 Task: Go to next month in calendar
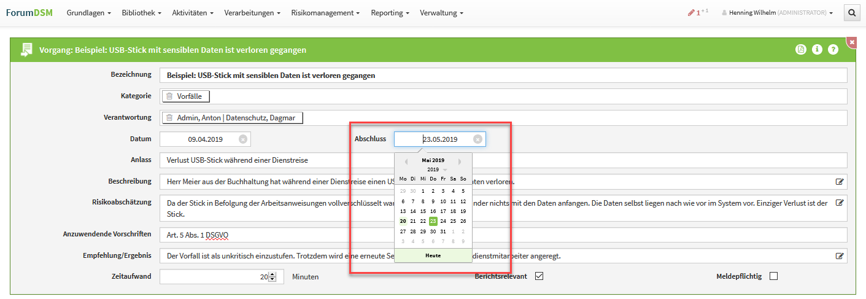pyautogui.click(x=460, y=161)
